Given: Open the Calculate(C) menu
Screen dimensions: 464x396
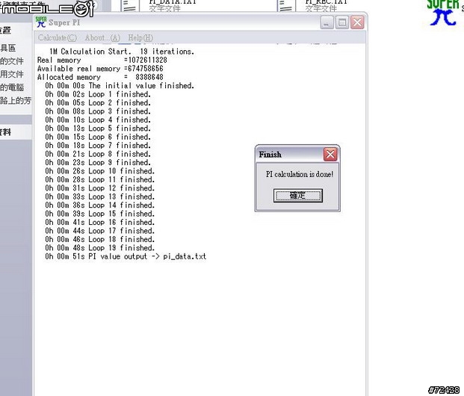Looking at the screenshot, I should (x=58, y=38).
